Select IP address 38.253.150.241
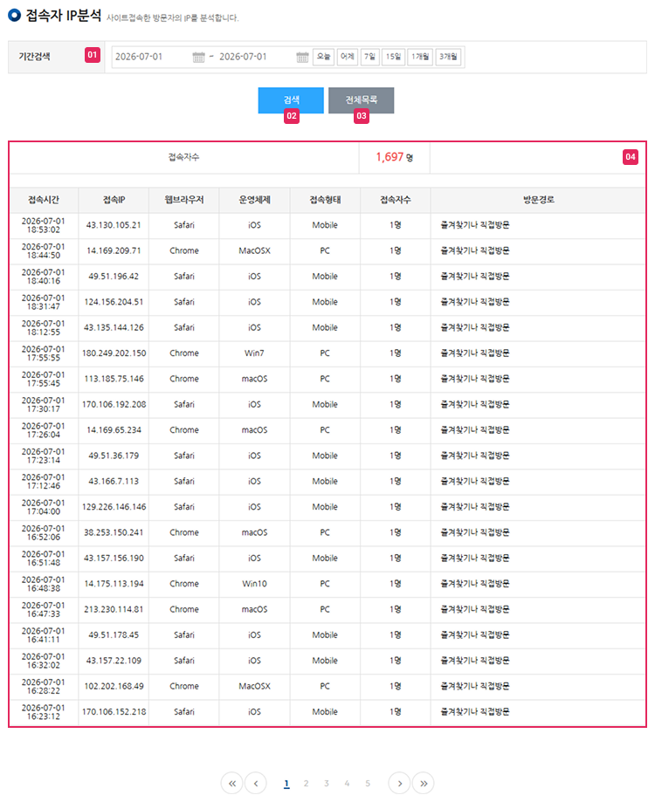 [x=114, y=532]
